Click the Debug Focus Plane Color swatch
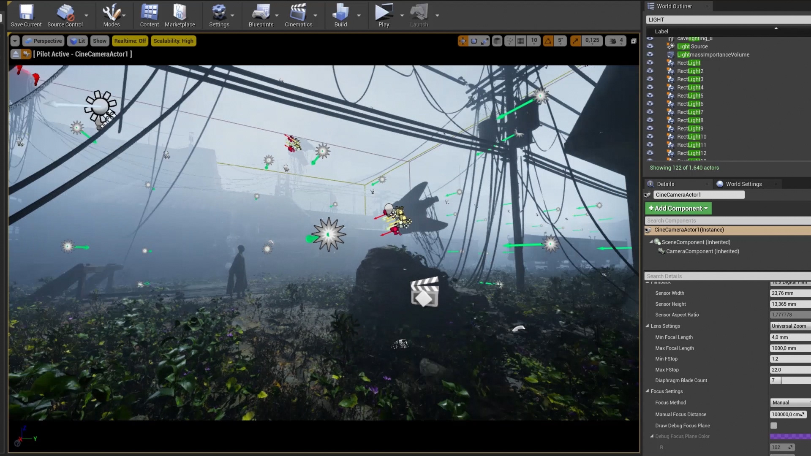Screen dimensions: 811x456 [789, 437]
